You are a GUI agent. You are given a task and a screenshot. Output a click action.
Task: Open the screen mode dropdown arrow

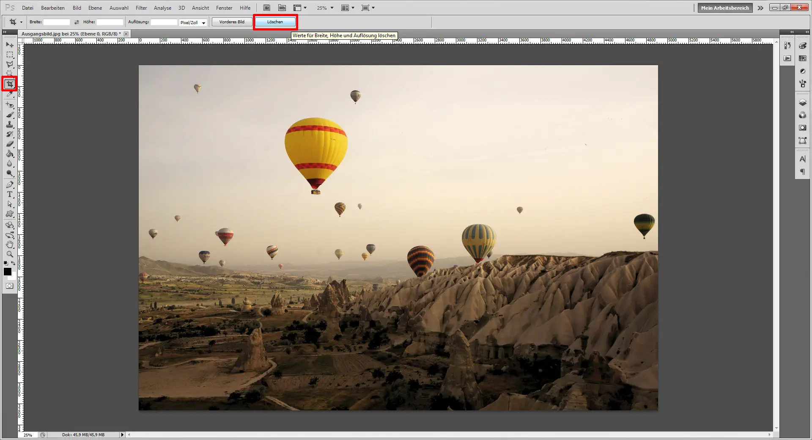374,8
